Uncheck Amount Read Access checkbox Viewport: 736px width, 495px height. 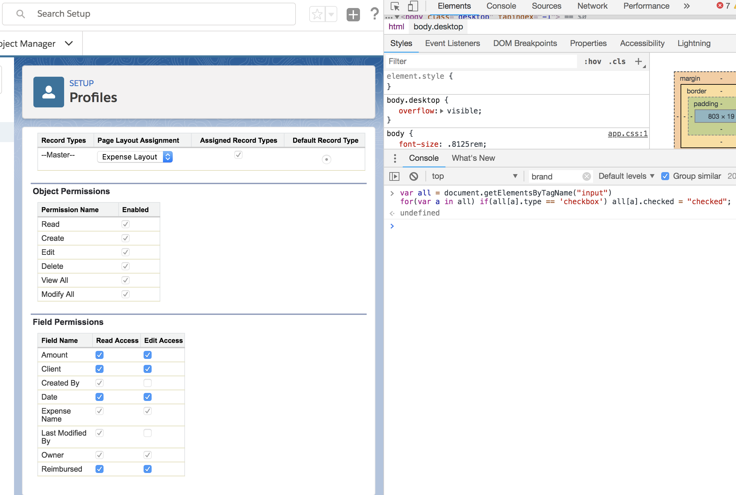tap(100, 355)
